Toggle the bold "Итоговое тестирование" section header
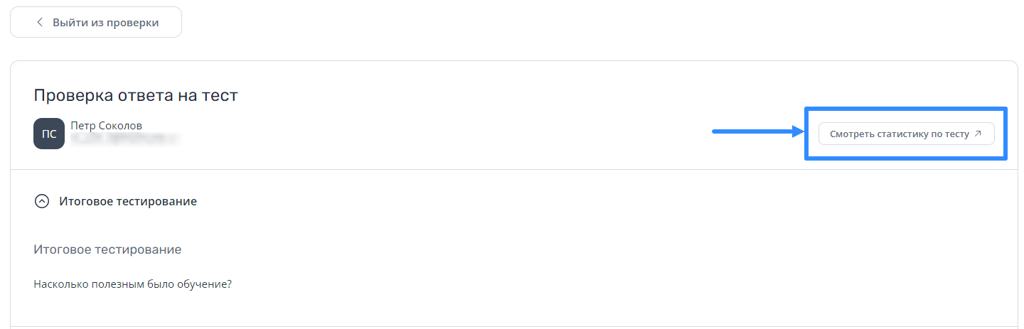 [128, 201]
